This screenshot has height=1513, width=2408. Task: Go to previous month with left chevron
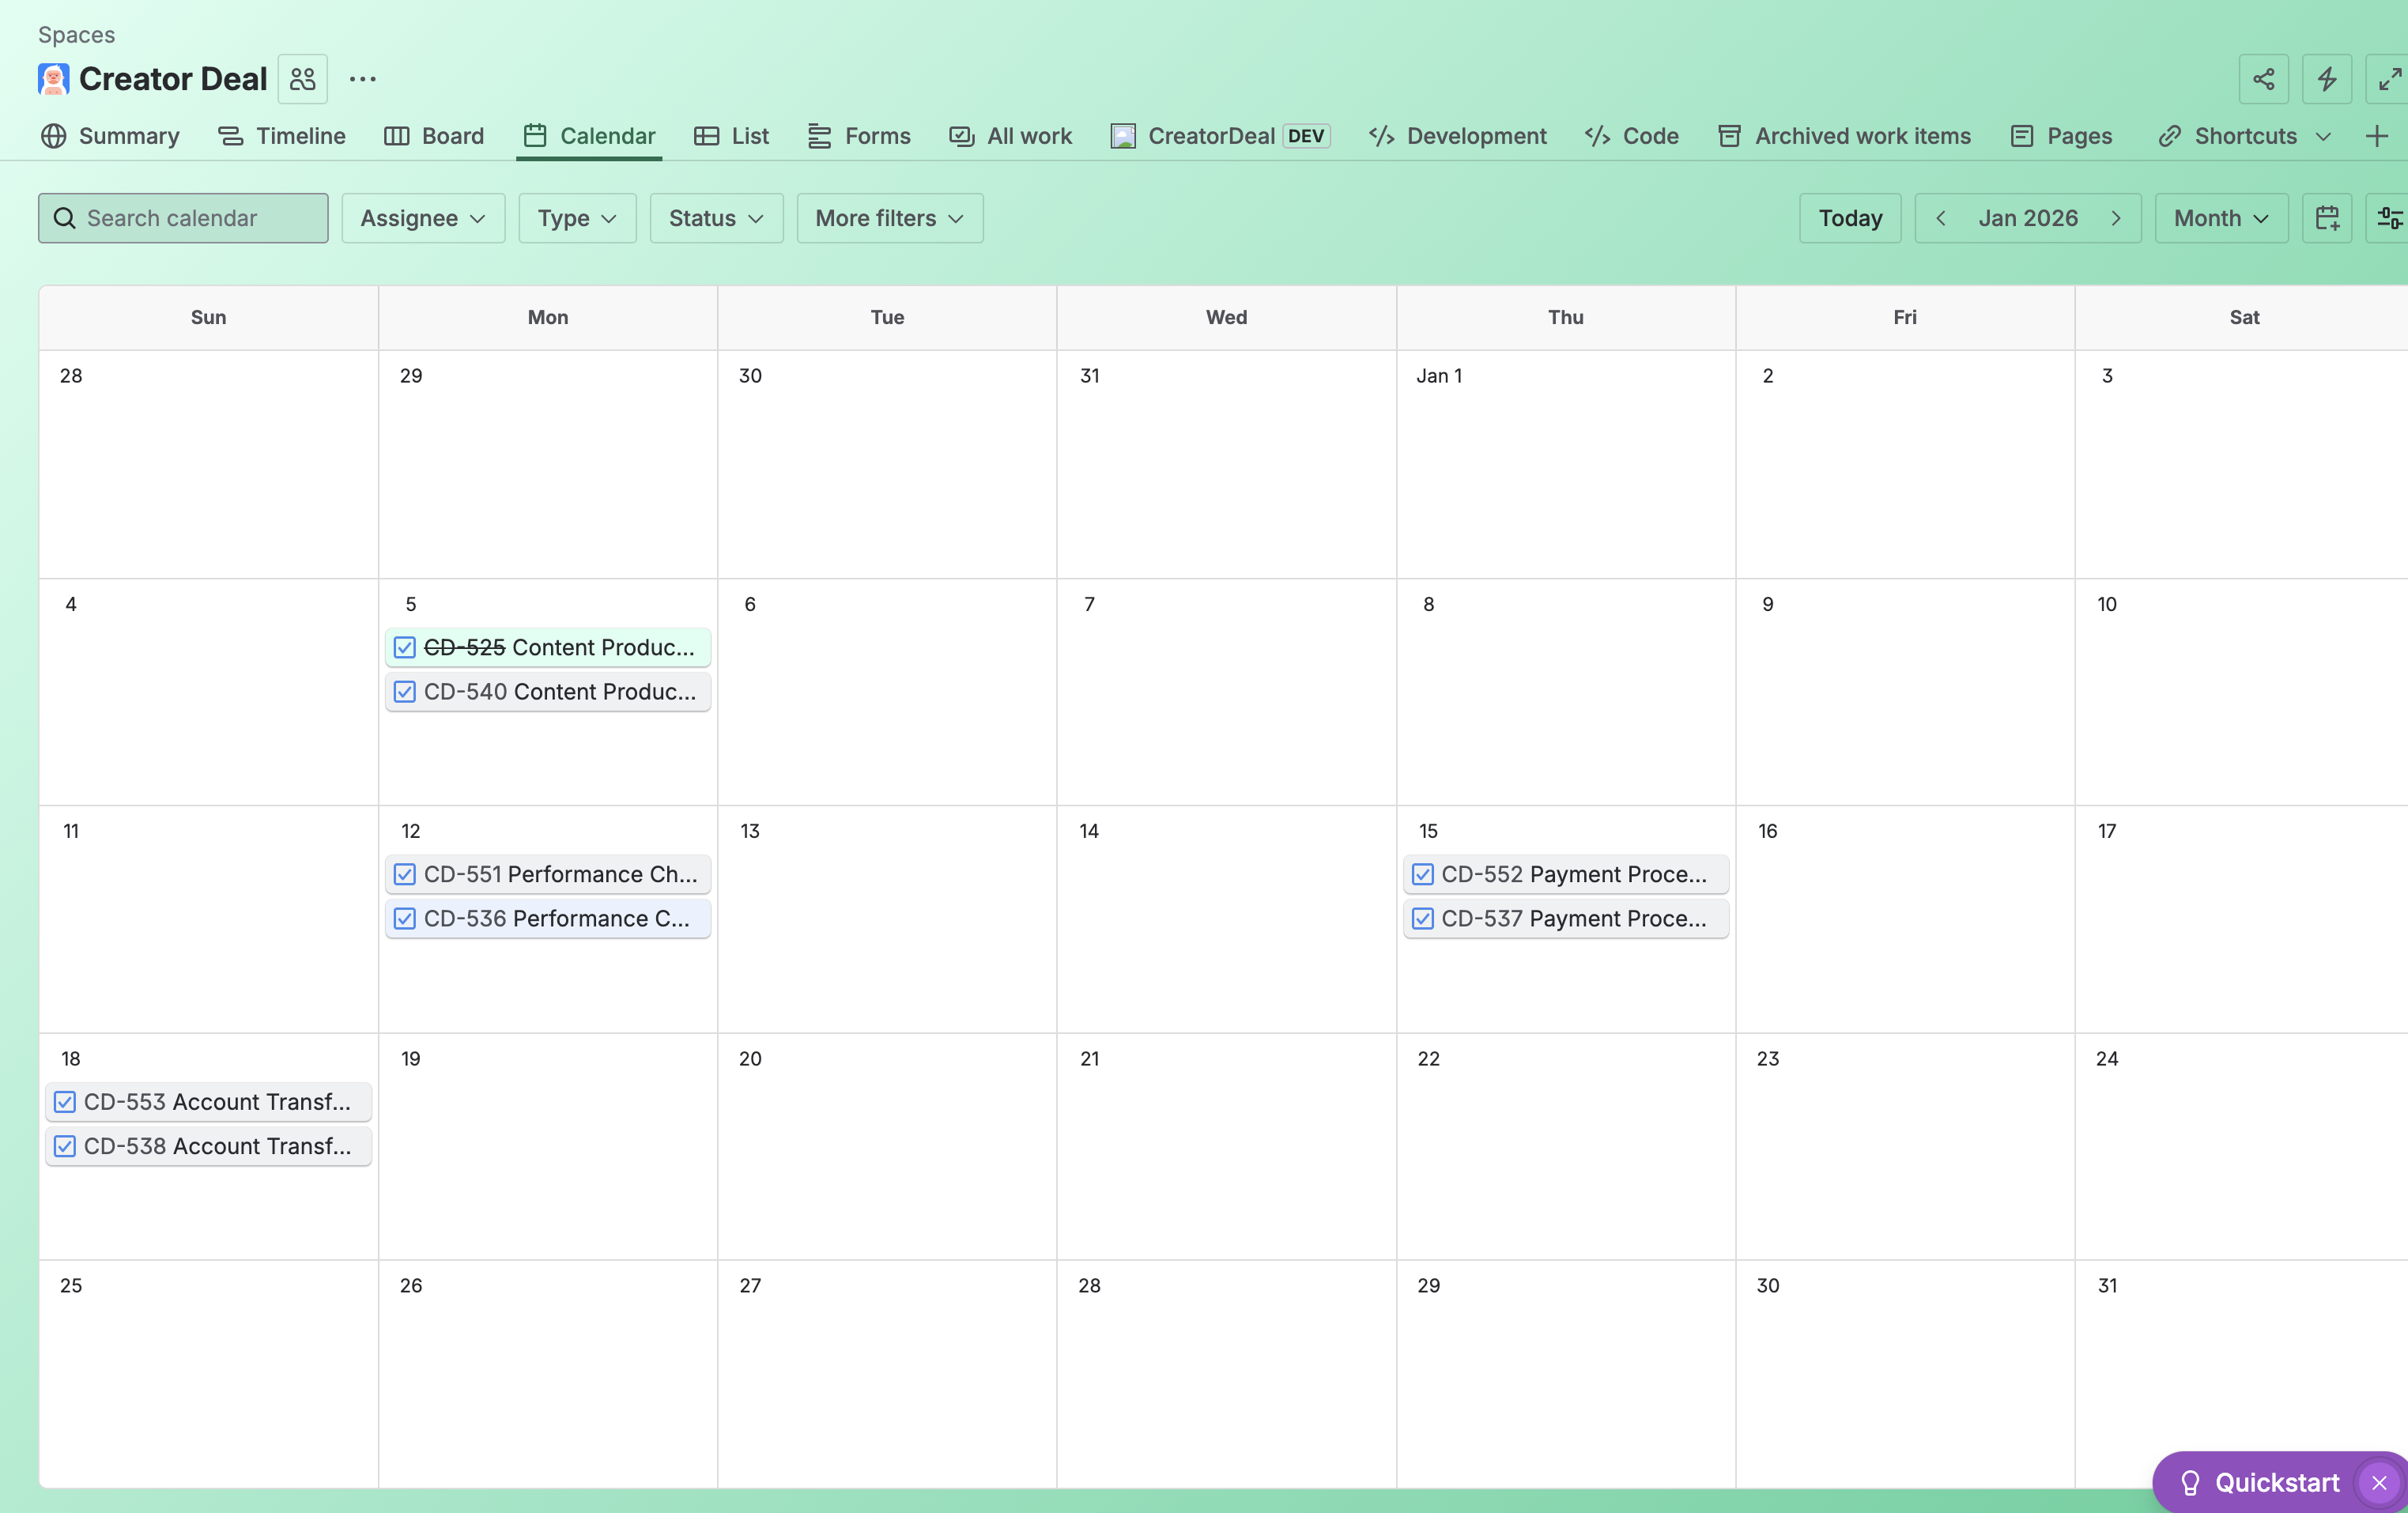[1940, 218]
